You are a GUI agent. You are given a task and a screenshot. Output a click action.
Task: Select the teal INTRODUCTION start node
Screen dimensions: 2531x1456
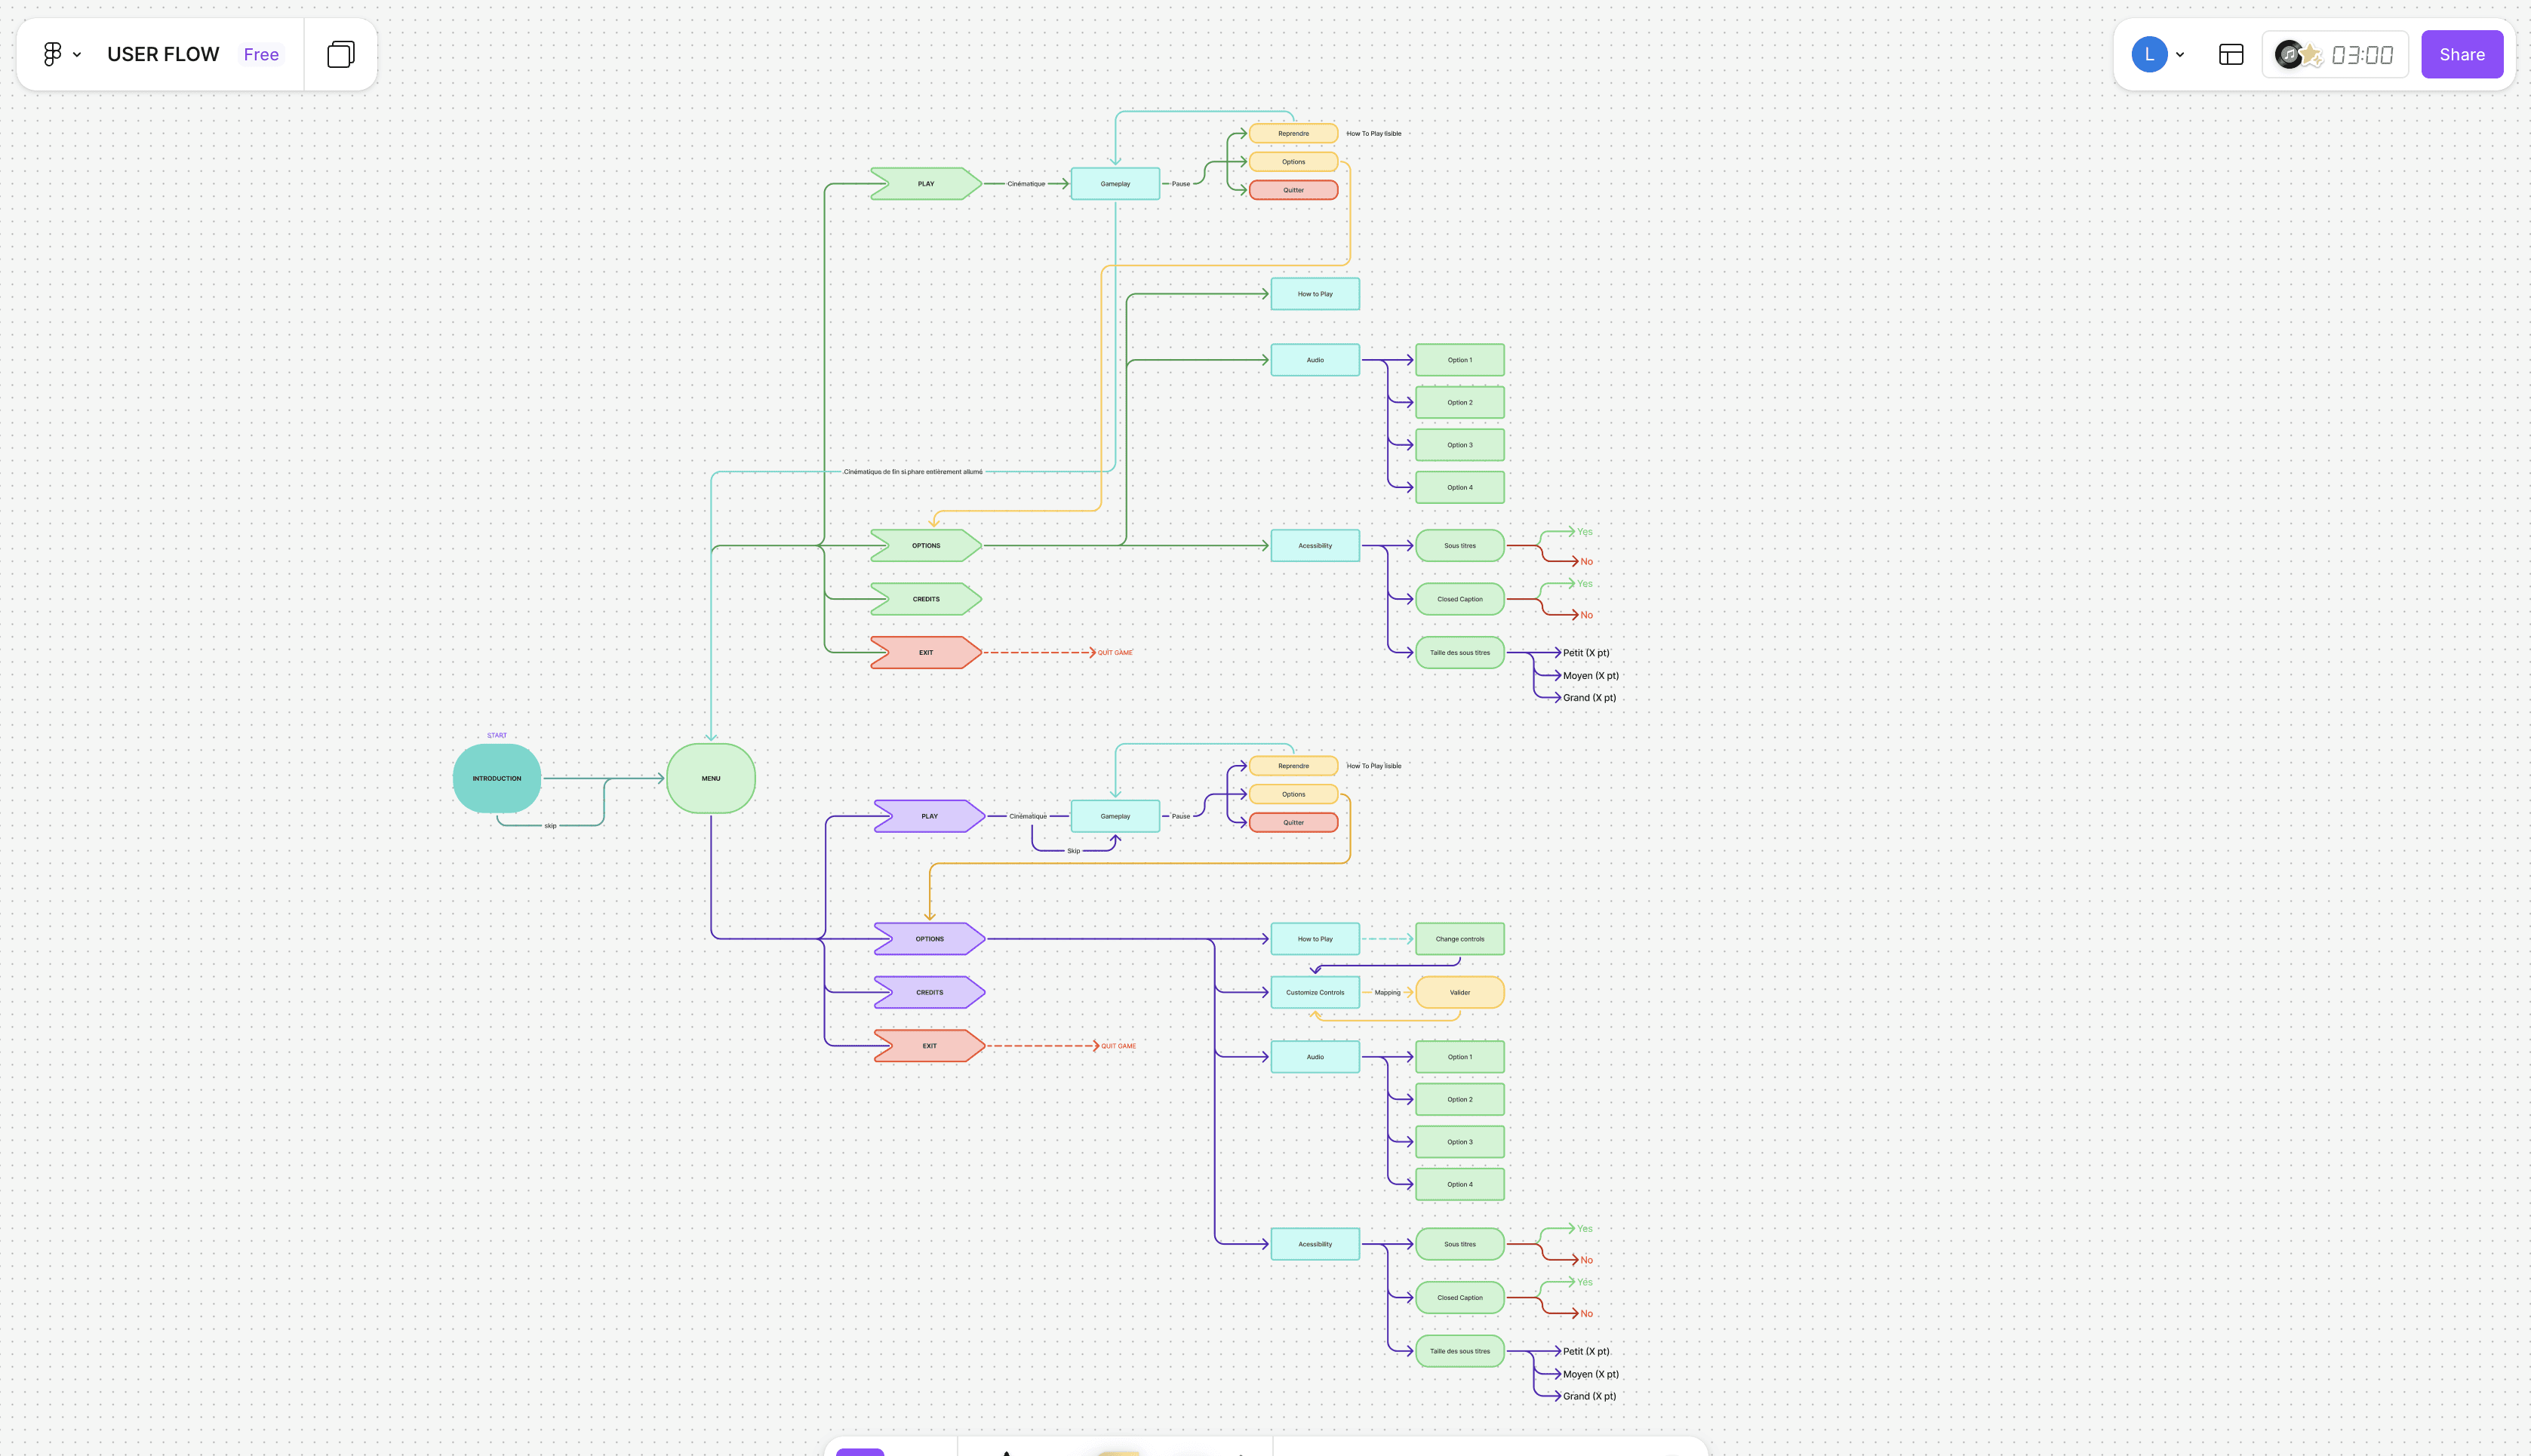(497, 778)
